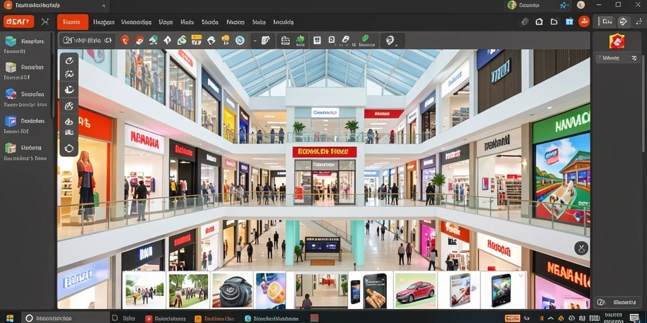Viewport: 647px width, 323px height.
Task: Click the green-white tag toolbar icon
Action: pyautogui.click(x=181, y=40)
